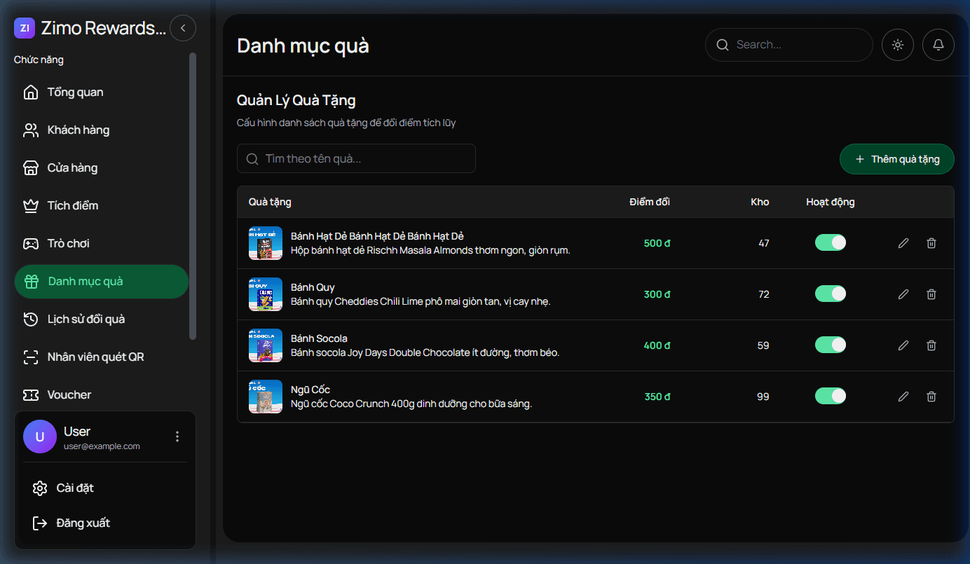Click the notification bell icon
970x564 pixels.
click(938, 45)
